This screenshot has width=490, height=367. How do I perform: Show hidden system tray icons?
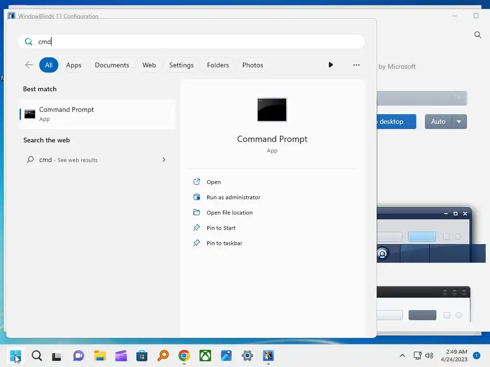(402, 356)
